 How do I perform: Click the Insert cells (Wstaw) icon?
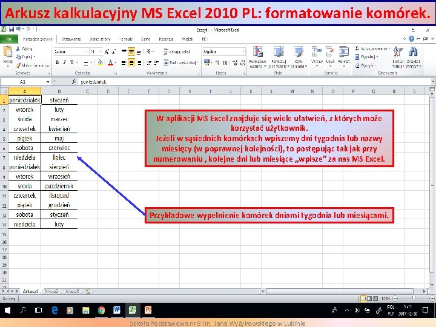click(x=317, y=51)
